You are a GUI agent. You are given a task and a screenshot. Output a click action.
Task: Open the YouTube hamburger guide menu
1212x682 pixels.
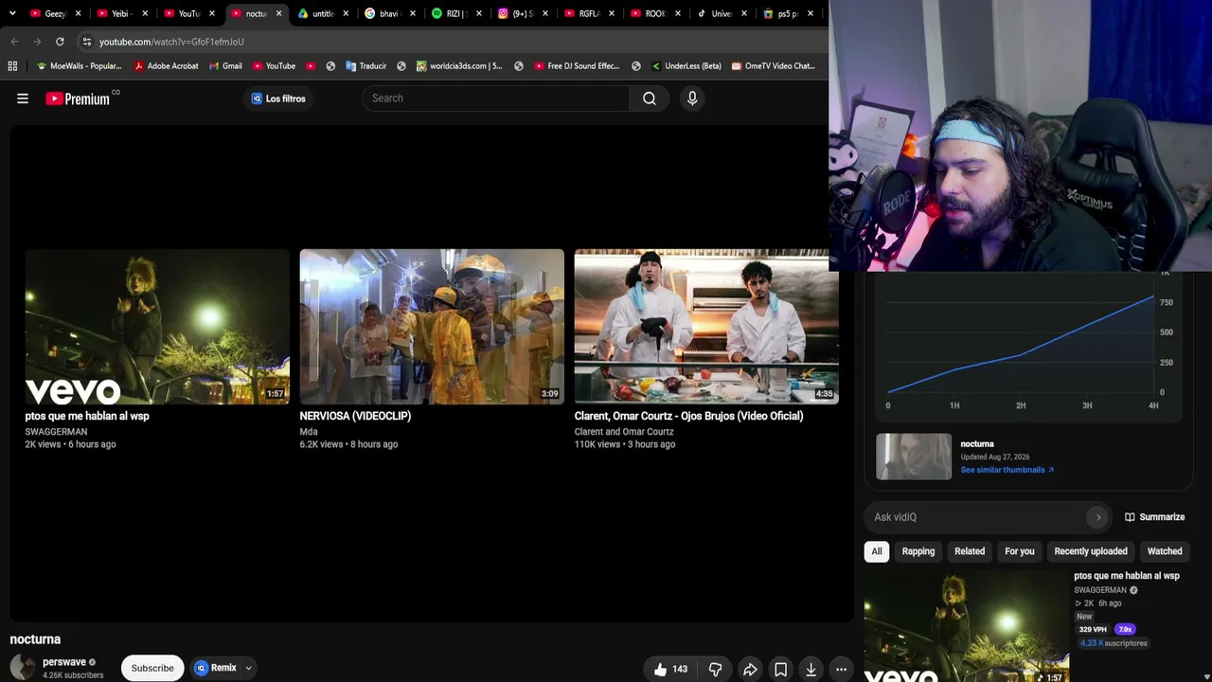click(x=23, y=99)
